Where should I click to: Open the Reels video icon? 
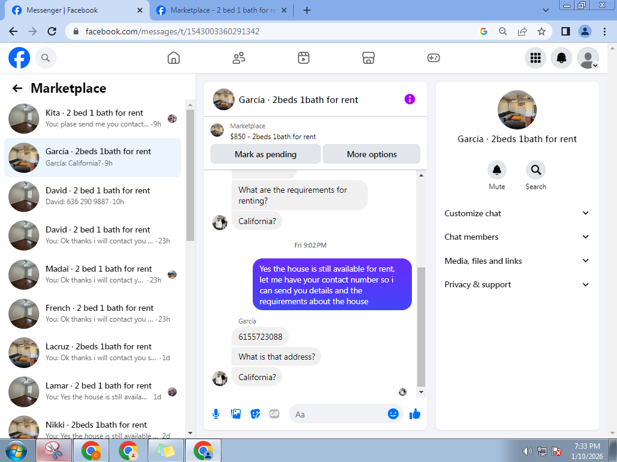click(x=303, y=58)
